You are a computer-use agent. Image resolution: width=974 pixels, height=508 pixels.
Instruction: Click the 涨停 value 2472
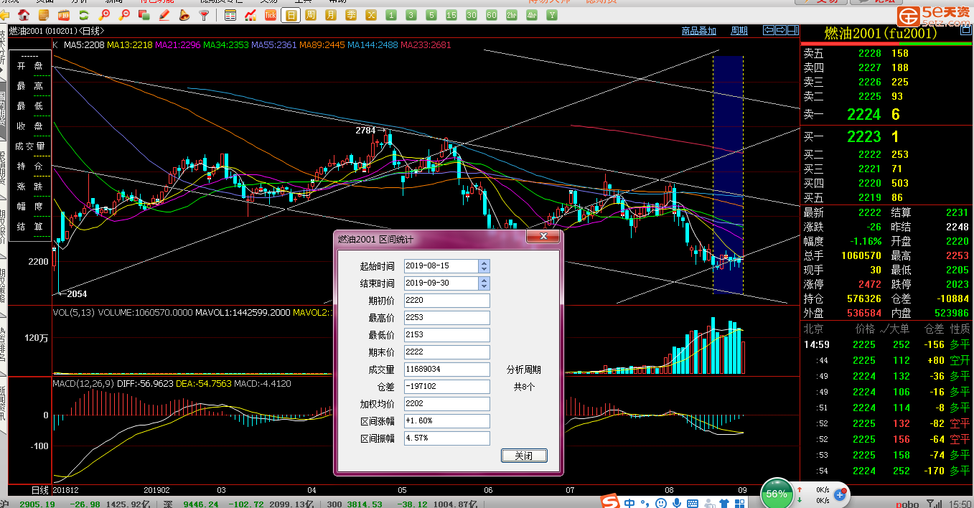click(869, 285)
